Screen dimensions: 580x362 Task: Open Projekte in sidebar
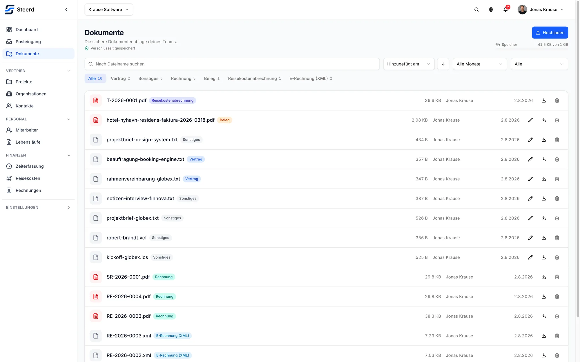tap(38, 82)
